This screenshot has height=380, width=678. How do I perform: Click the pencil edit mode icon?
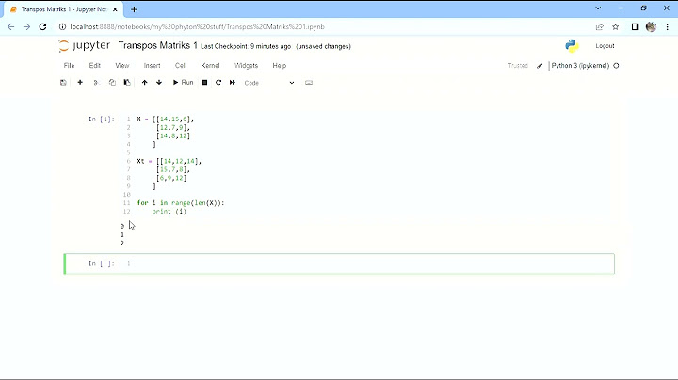click(540, 66)
